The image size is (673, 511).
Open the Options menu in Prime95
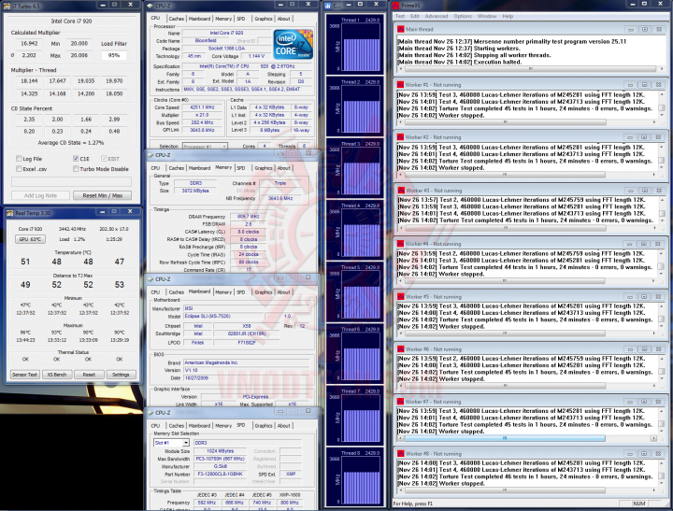point(463,16)
